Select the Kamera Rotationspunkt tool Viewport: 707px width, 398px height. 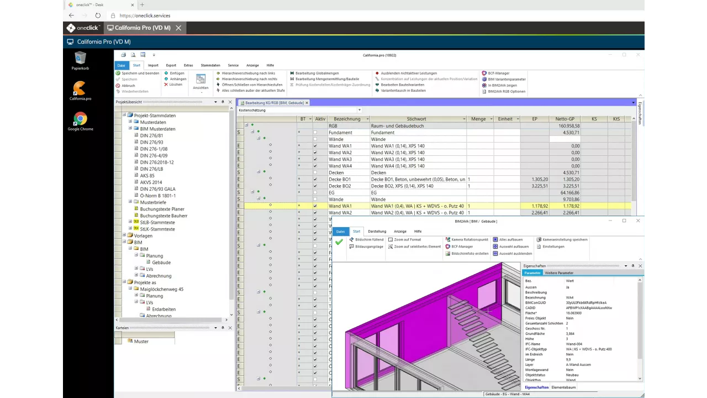click(x=470, y=239)
